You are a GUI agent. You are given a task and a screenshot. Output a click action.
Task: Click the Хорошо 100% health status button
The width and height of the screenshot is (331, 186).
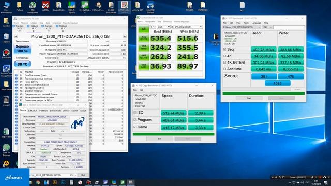pyautogui.click(x=22, y=49)
